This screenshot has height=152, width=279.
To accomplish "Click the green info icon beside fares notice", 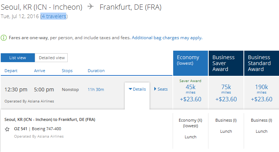I will tap(3, 38).
